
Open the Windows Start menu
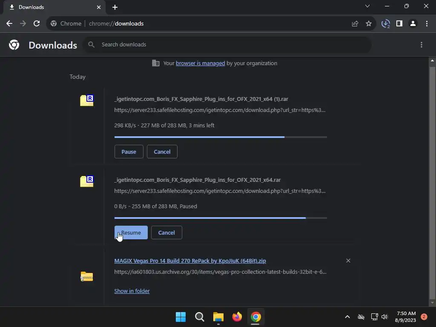pos(181,317)
